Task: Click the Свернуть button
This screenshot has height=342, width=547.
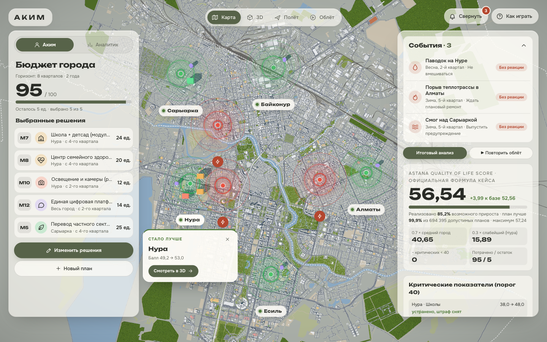Action: coord(466,16)
